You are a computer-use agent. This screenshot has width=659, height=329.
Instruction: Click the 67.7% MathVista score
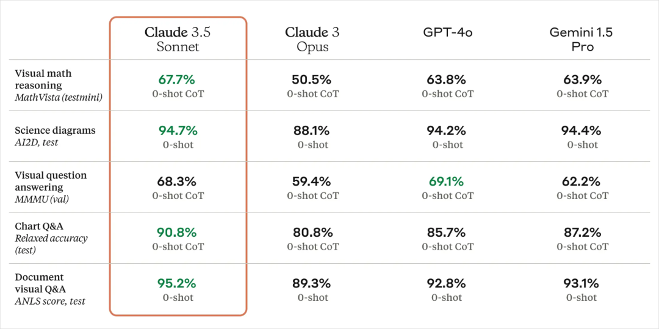point(177,79)
